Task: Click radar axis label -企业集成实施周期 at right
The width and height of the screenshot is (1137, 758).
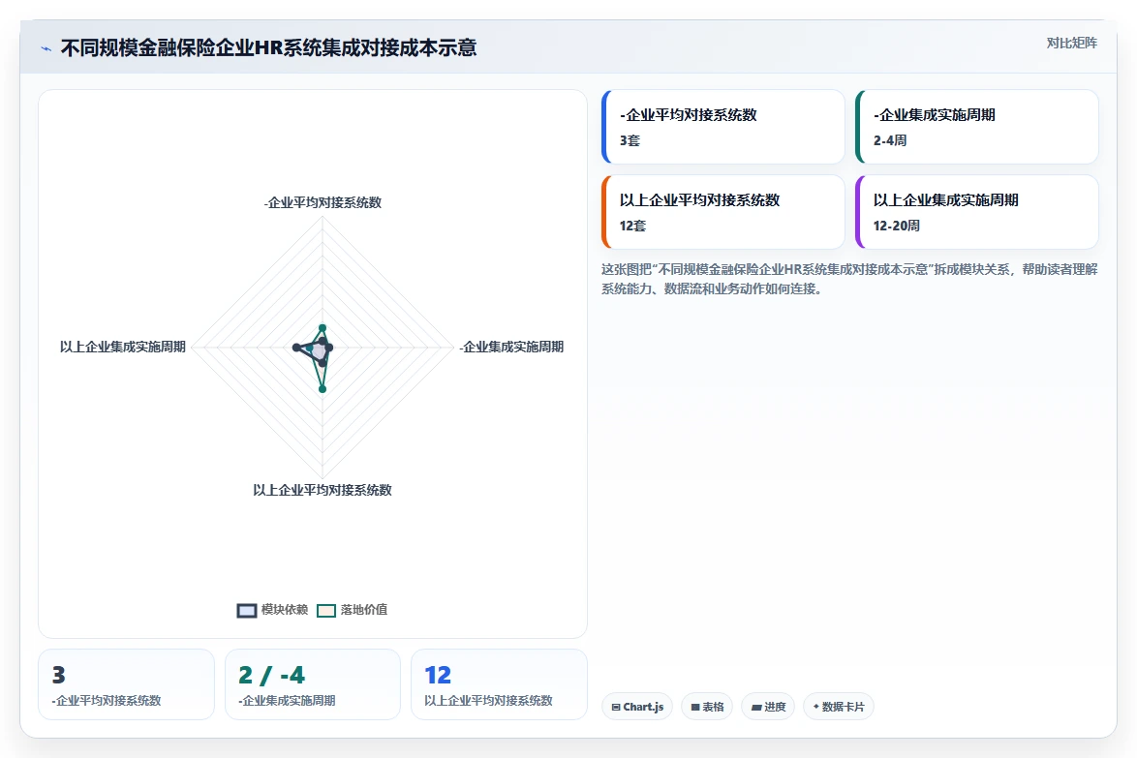Action: pos(511,348)
